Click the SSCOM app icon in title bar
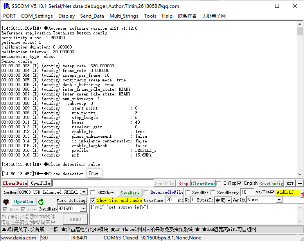Screen dimensions: 304x241 [x=6, y=6]
